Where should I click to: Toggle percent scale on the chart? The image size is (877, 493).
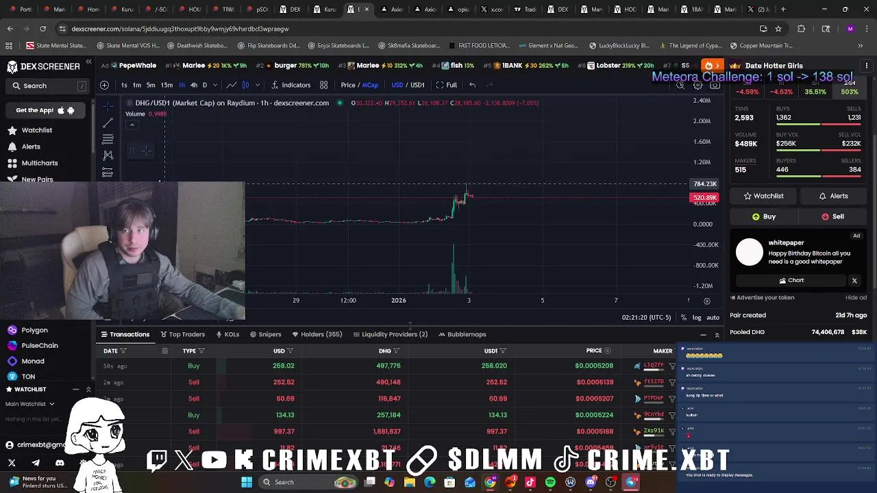point(683,318)
